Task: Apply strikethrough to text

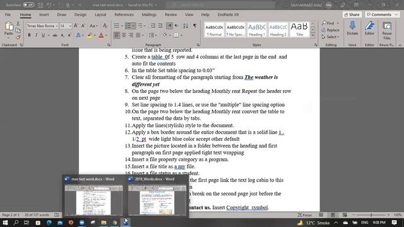Action: (55, 35)
